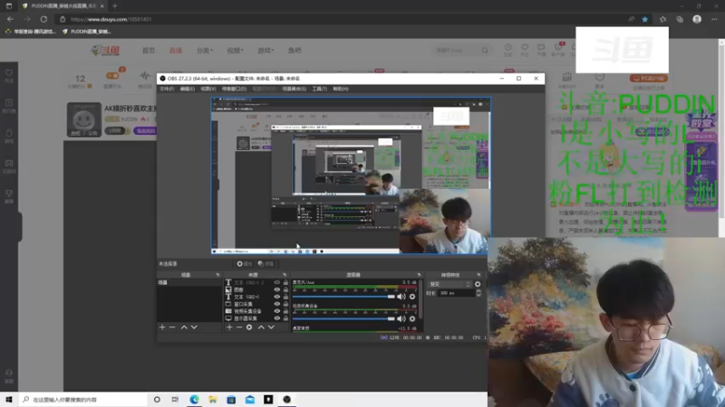The width and height of the screenshot is (725, 407).
Task: Open the source properties gear in the OBS sources panel
Action: point(249,327)
